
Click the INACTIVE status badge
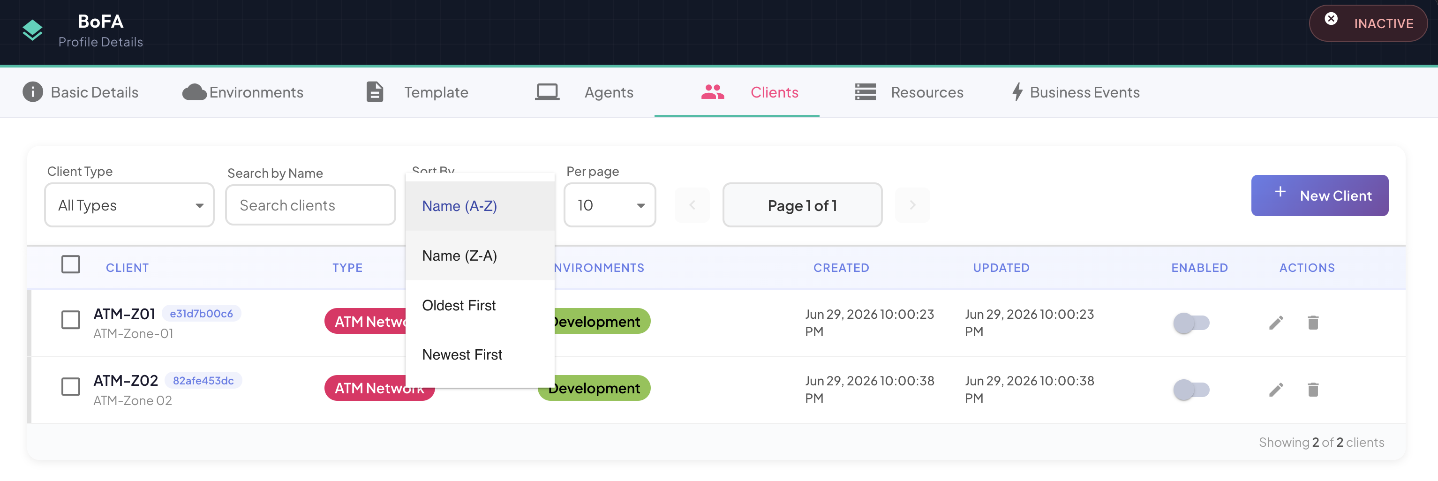coord(1368,23)
